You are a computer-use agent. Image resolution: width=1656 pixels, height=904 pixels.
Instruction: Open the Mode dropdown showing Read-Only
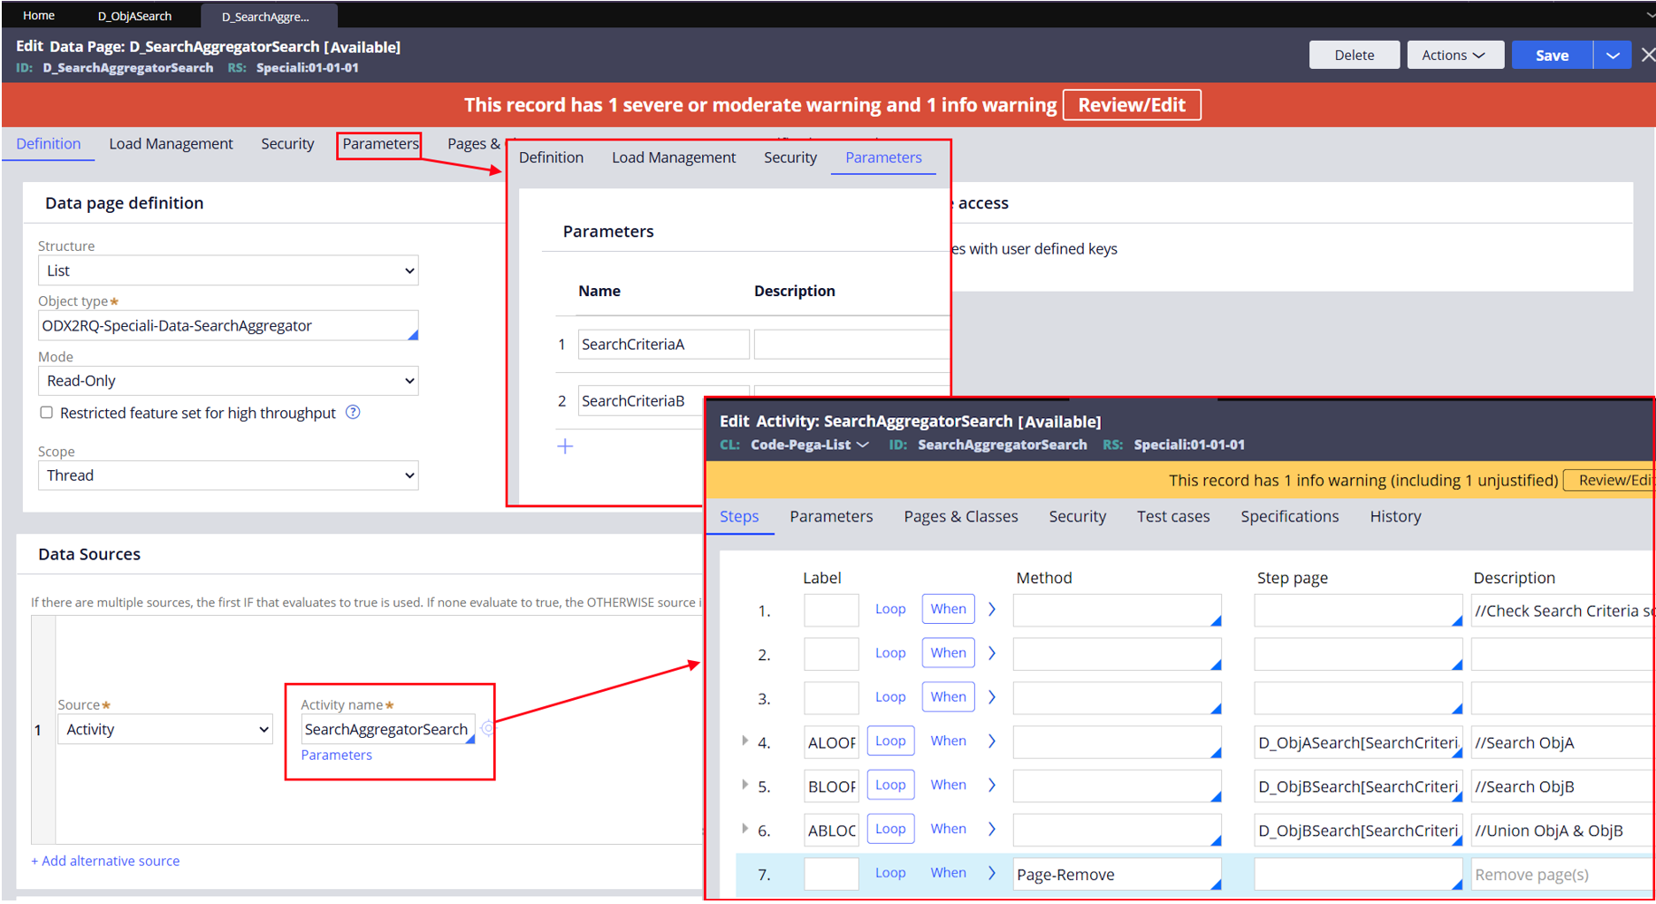click(x=228, y=381)
